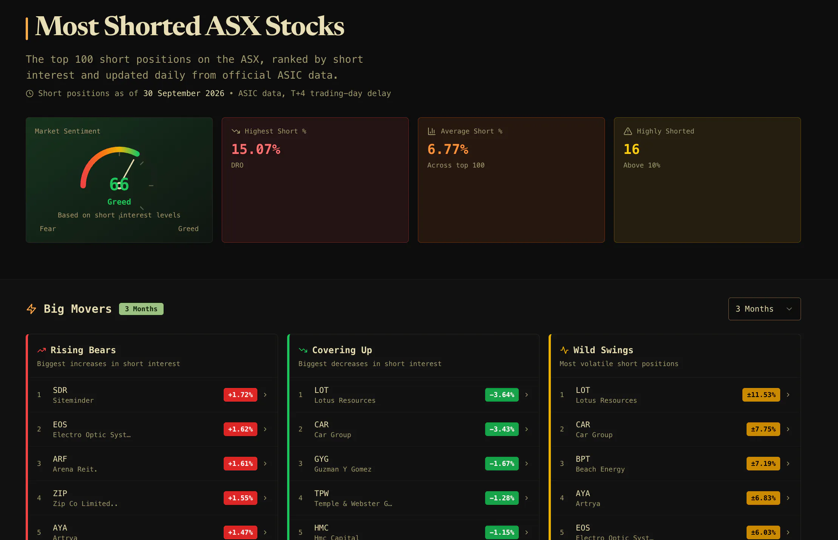Expand ARF Arena Reit row chevron
This screenshot has width=838, height=540.
(x=265, y=464)
